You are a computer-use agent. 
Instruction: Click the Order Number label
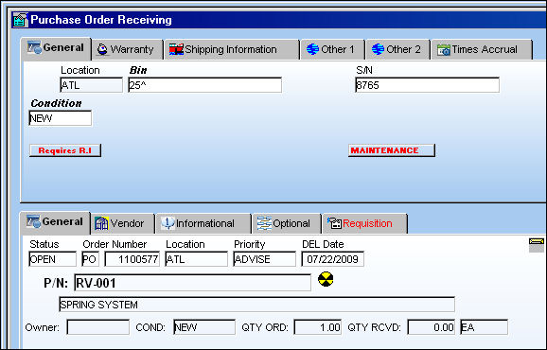point(115,244)
